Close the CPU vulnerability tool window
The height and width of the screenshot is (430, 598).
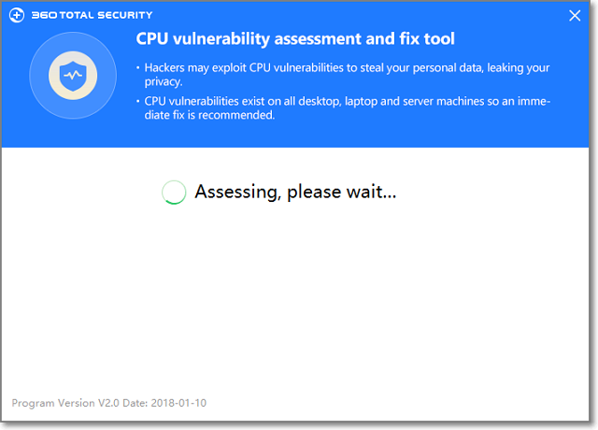(x=574, y=15)
